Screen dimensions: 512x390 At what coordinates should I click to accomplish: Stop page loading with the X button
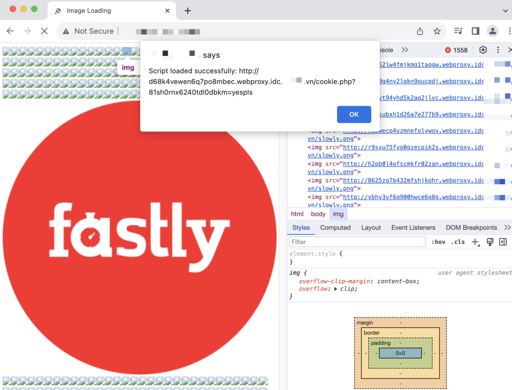pyautogui.click(x=45, y=31)
